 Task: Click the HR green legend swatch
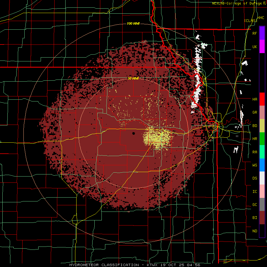[262, 139]
